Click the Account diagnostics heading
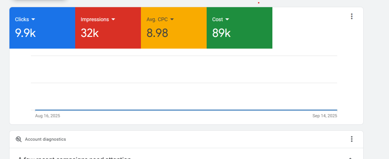Screen dimensions: 389x159 pyautogui.click(x=46, y=139)
